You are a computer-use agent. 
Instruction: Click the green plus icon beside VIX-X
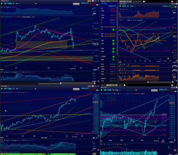pyautogui.click(x=120, y=6)
